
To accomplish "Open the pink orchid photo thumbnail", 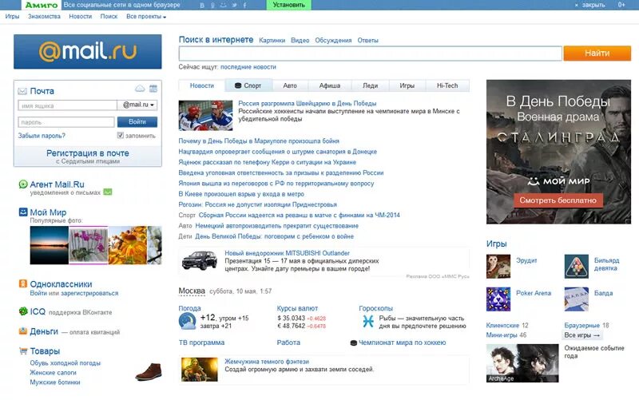I will click(89, 245).
